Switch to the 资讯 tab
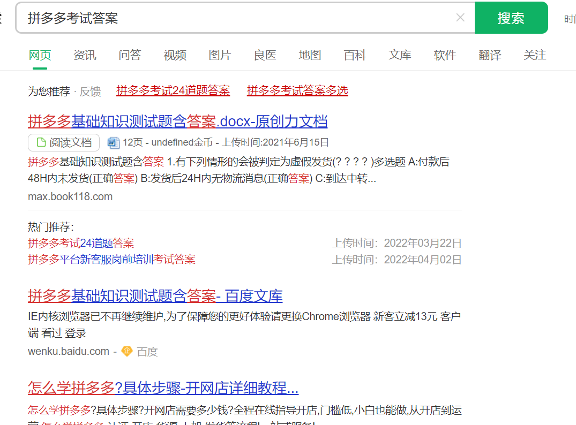576x425 pixels. pos(85,55)
